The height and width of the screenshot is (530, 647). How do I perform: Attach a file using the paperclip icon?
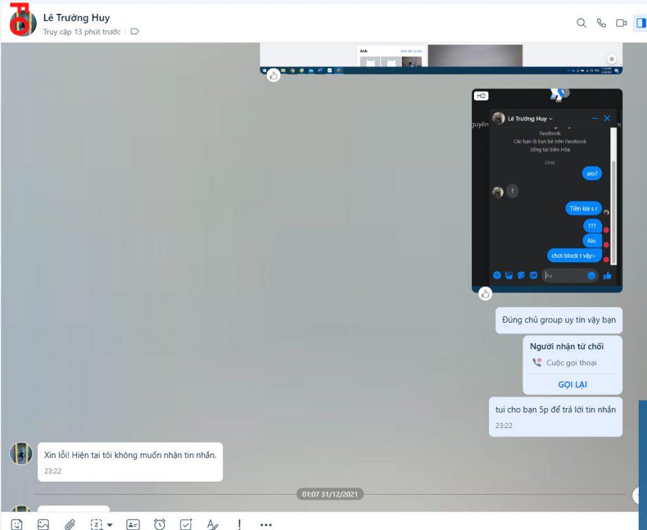(x=70, y=524)
